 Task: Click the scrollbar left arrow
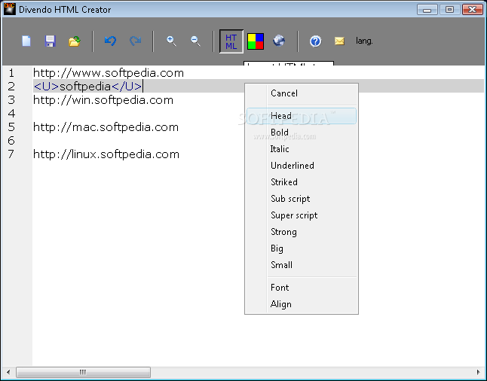[8, 372]
